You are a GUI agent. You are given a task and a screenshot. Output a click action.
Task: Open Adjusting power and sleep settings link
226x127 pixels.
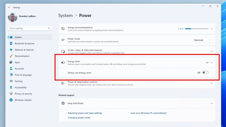click(x=85, y=113)
